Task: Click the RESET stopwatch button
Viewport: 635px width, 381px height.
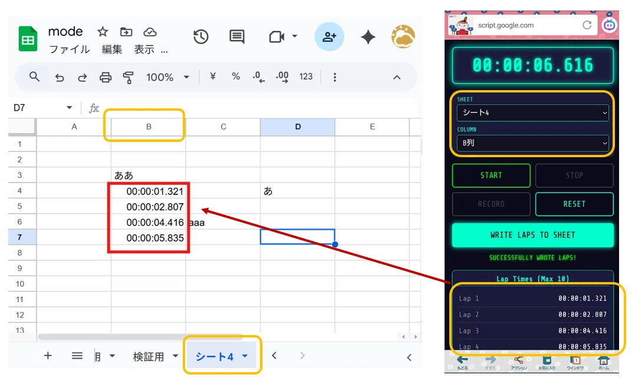Action: point(574,204)
